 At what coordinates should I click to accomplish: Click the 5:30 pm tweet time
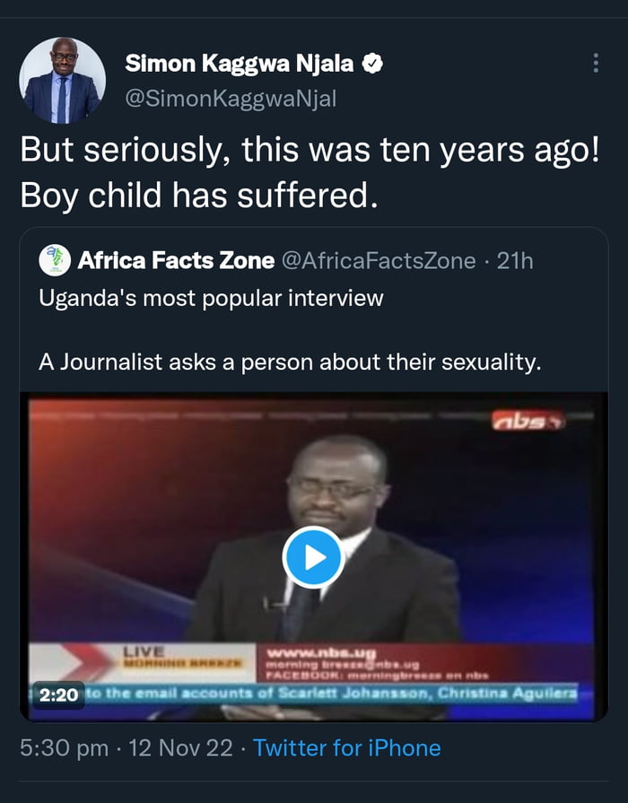(x=64, y=747)
